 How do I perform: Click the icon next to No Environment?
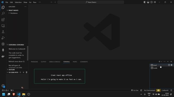[141, 90]
